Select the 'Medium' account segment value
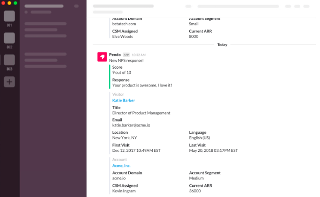This screenshot has width=320, height=197. tap(196, 178)
